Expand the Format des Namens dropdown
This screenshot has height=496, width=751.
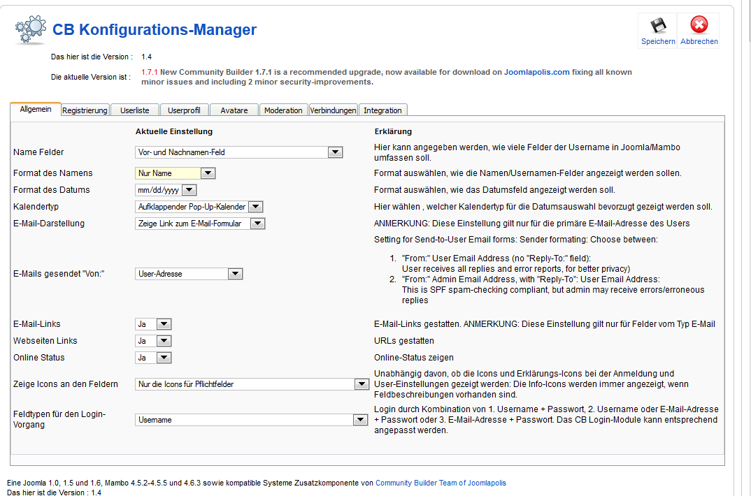(x=176, y=173)
